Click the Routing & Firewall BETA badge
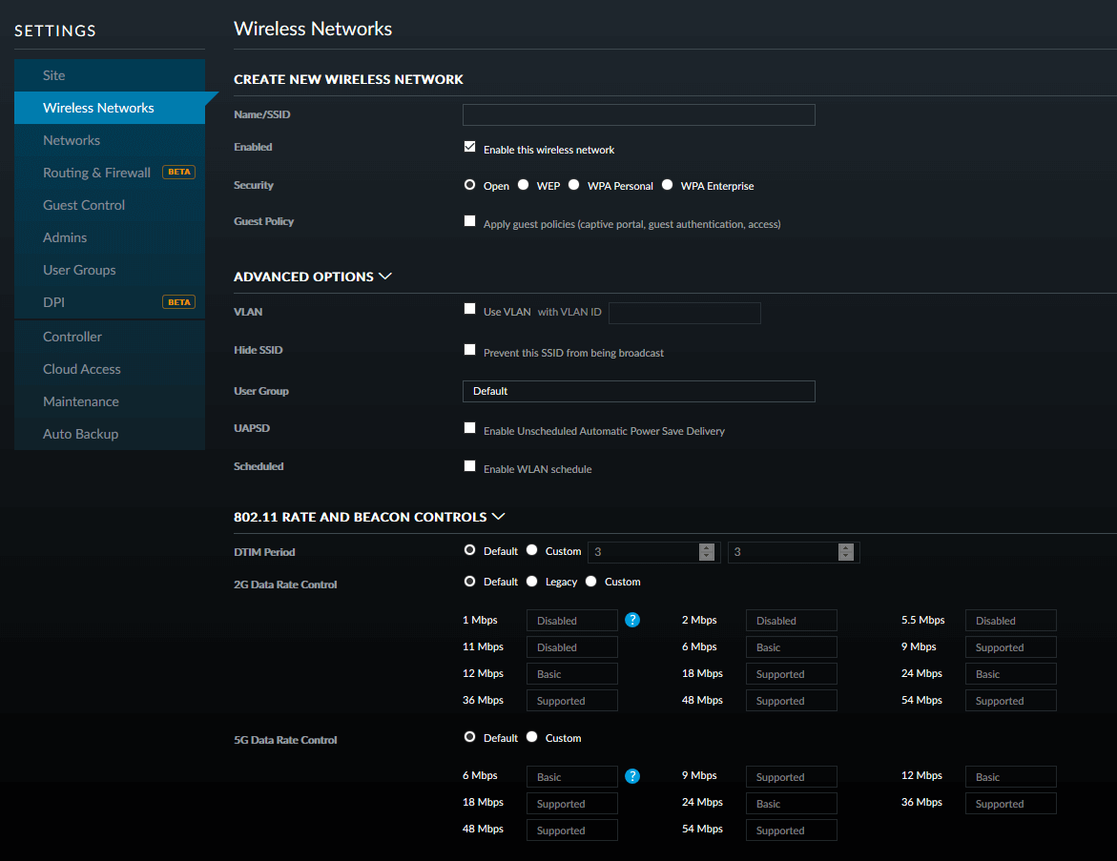Image resolution: width=1117 pixels, height=861 pixels. click(178, 173)
